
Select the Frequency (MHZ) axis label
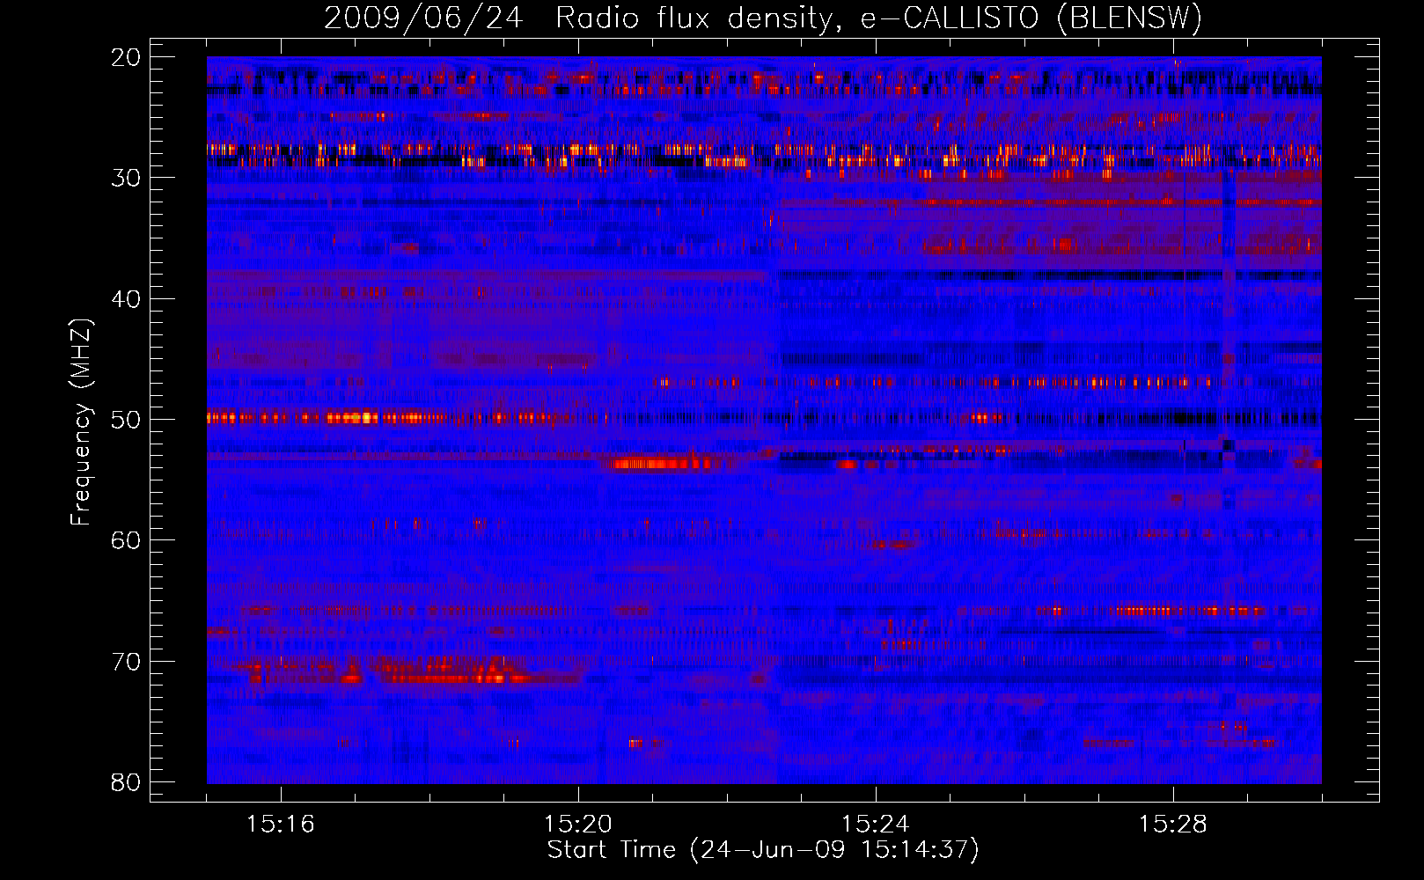pos(81,422)
